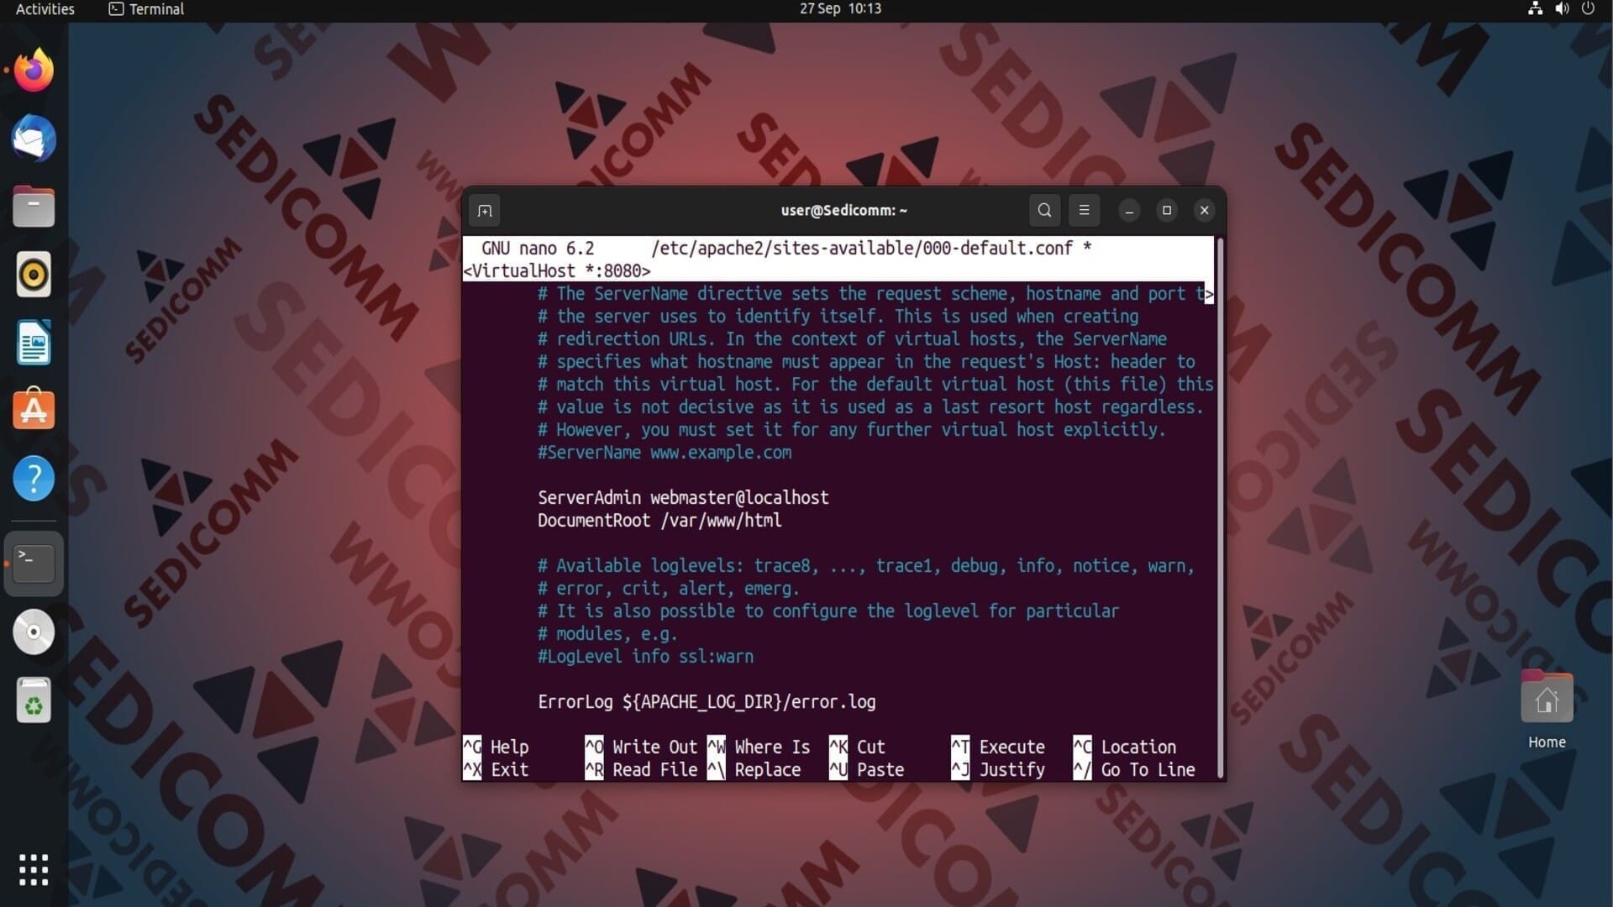
Task: Open Ubuntu Software store icon
Action: [x=34, y=410]
